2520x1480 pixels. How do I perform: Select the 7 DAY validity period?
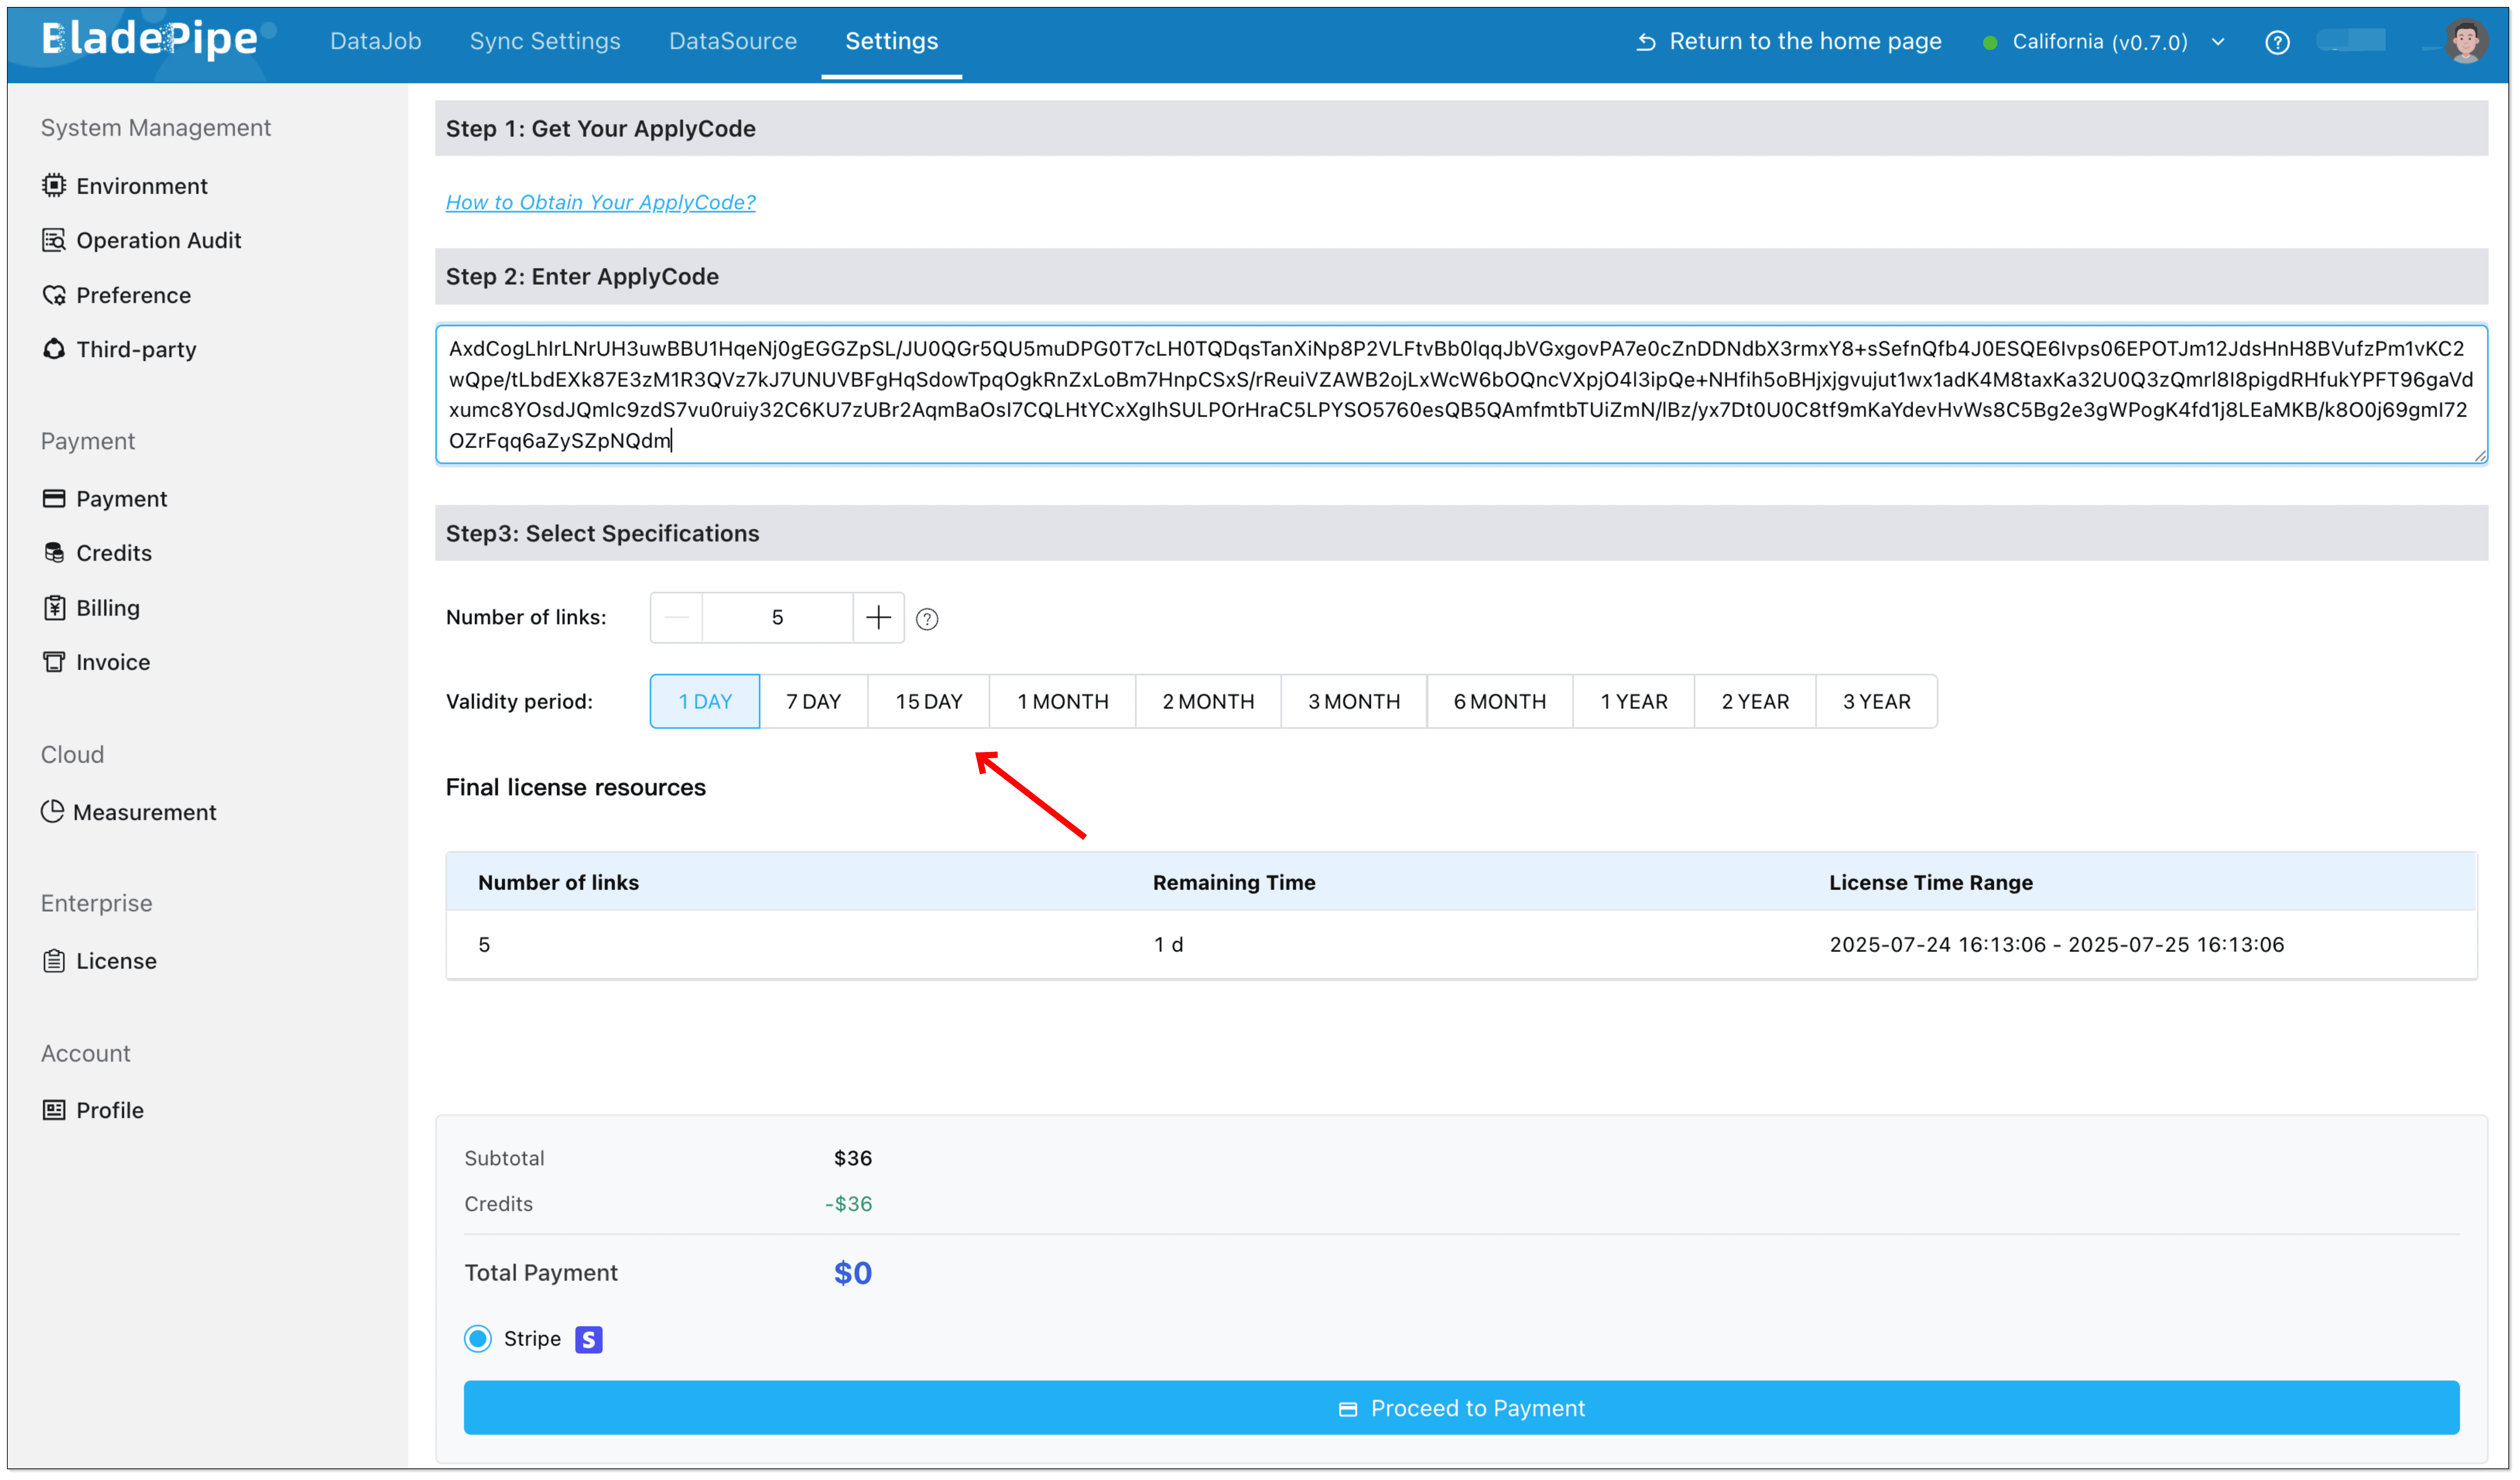[x=813, y=701]
